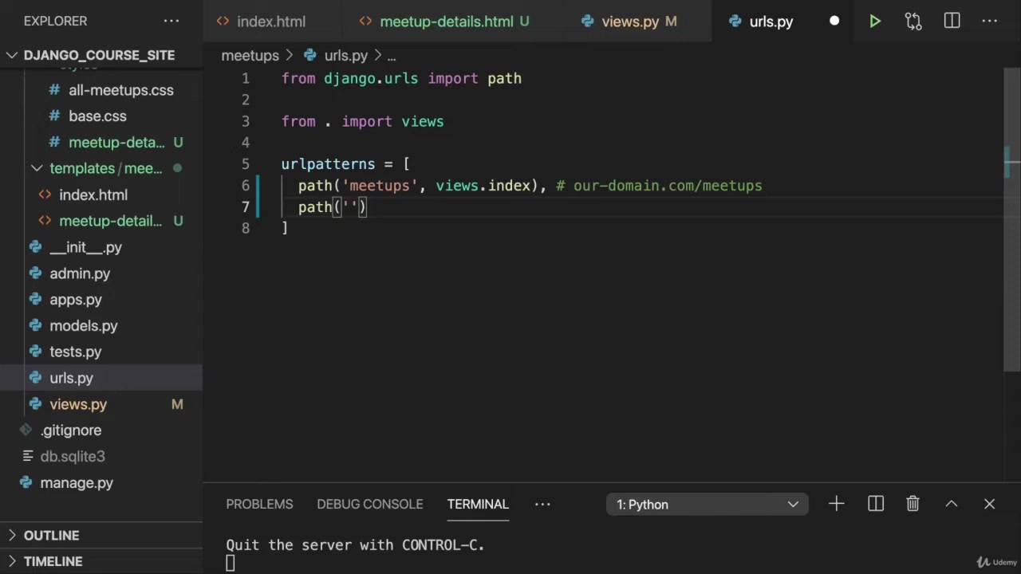
Task: Close the terminal panel with X
Action: [x=989, y=504]
